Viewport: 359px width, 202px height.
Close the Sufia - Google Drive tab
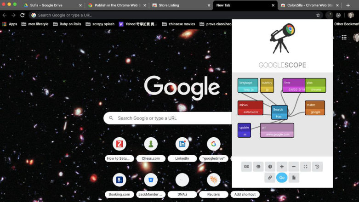click(x=80, y=5)
